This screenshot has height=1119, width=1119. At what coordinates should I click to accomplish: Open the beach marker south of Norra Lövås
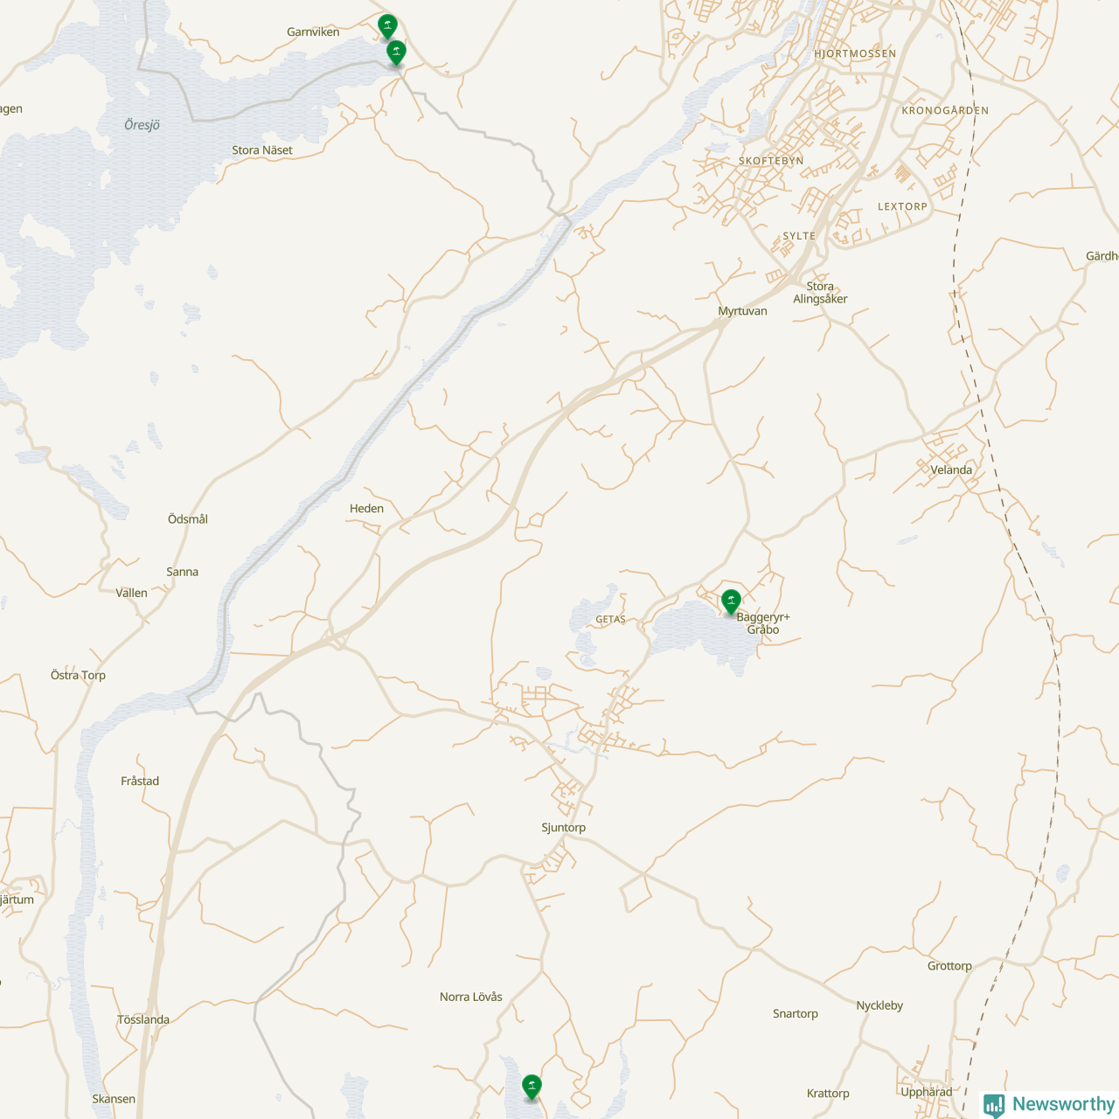click(532, 1088)
